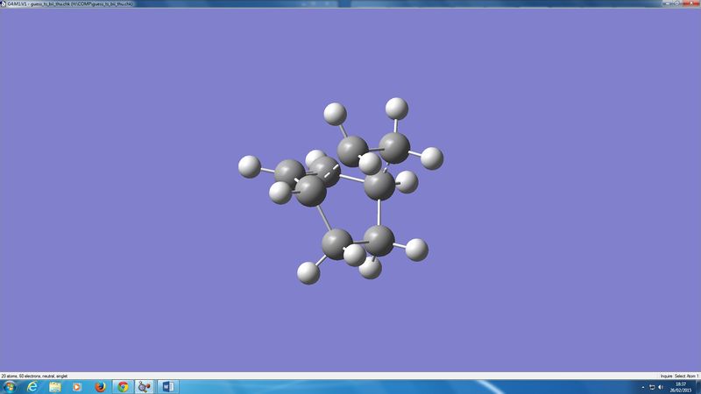Open the volume speaker tray icon
Image resolution: width=701 pixels, height=394 pixels.
click(661, 387)
